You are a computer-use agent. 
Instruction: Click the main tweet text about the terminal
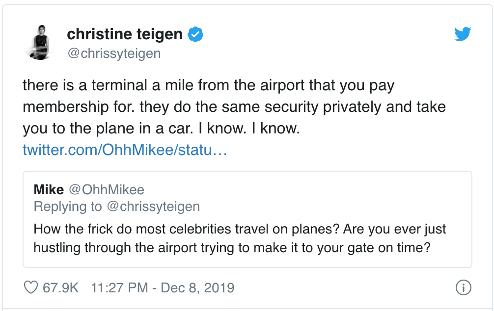coord(234,107)
